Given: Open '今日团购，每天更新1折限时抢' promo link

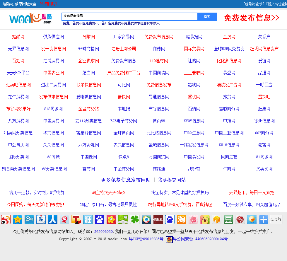Looking at the screenshot, I should [x=36, y=205].
